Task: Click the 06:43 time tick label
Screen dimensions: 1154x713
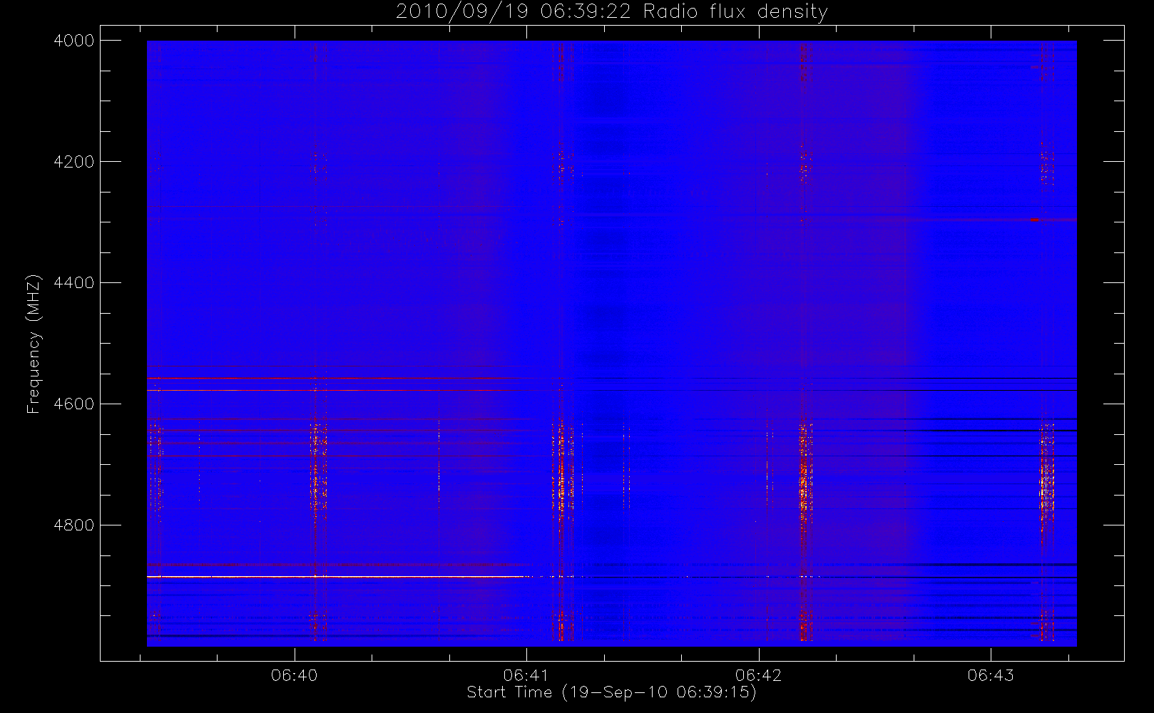Action: [991, 675]
